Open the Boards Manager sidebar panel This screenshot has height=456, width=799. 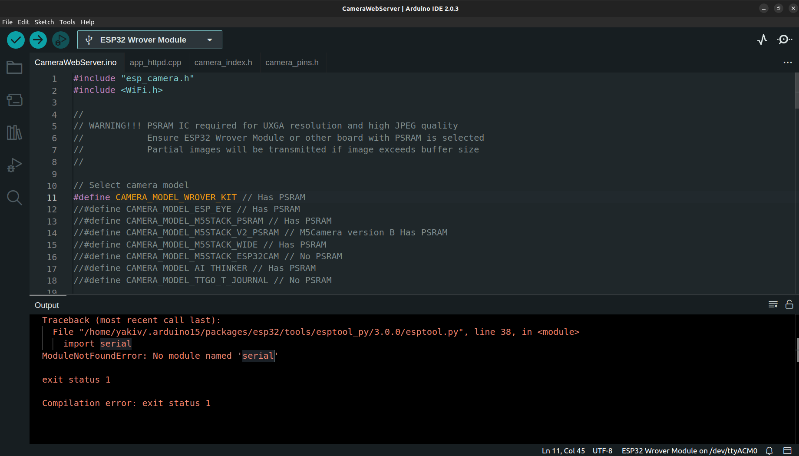pos(14,100)
